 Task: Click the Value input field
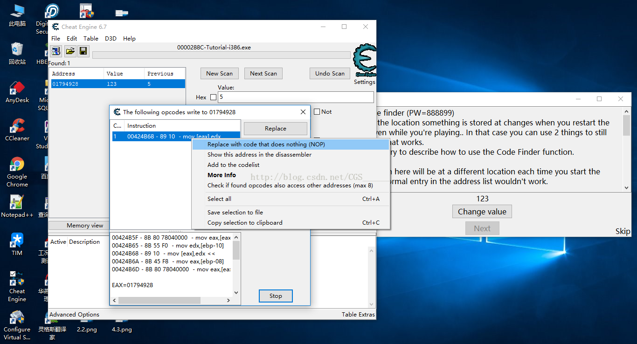[296, 97]
